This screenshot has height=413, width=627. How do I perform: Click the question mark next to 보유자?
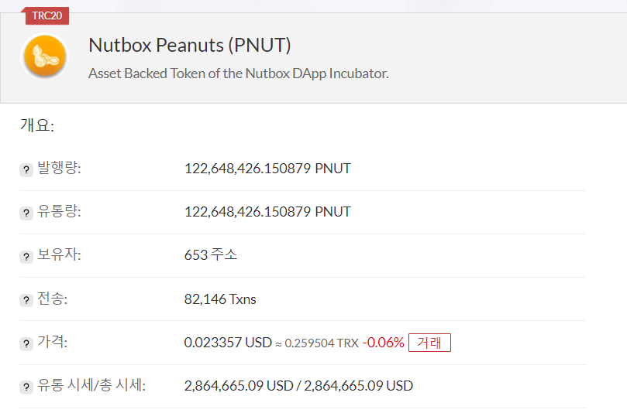(x=26, y=257)
